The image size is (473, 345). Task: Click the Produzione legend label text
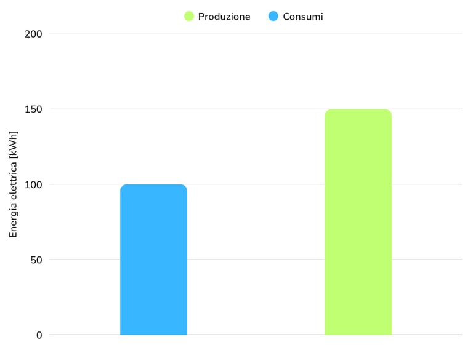pyautogui.click(x=224, y=17)
